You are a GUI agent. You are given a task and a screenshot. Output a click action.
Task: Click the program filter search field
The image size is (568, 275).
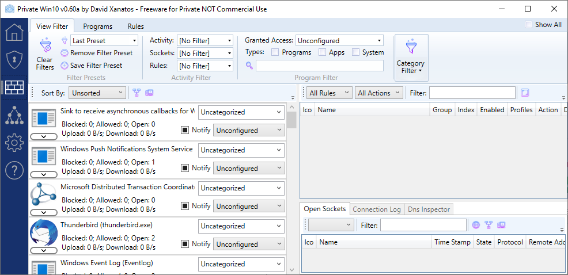click(x=320, y=66)
